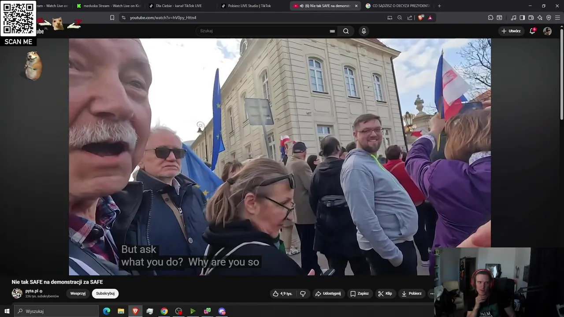Mute tab via the speaker icon on YouTube tab
This screenshot has height=317, width=564.
click(301, 6)
